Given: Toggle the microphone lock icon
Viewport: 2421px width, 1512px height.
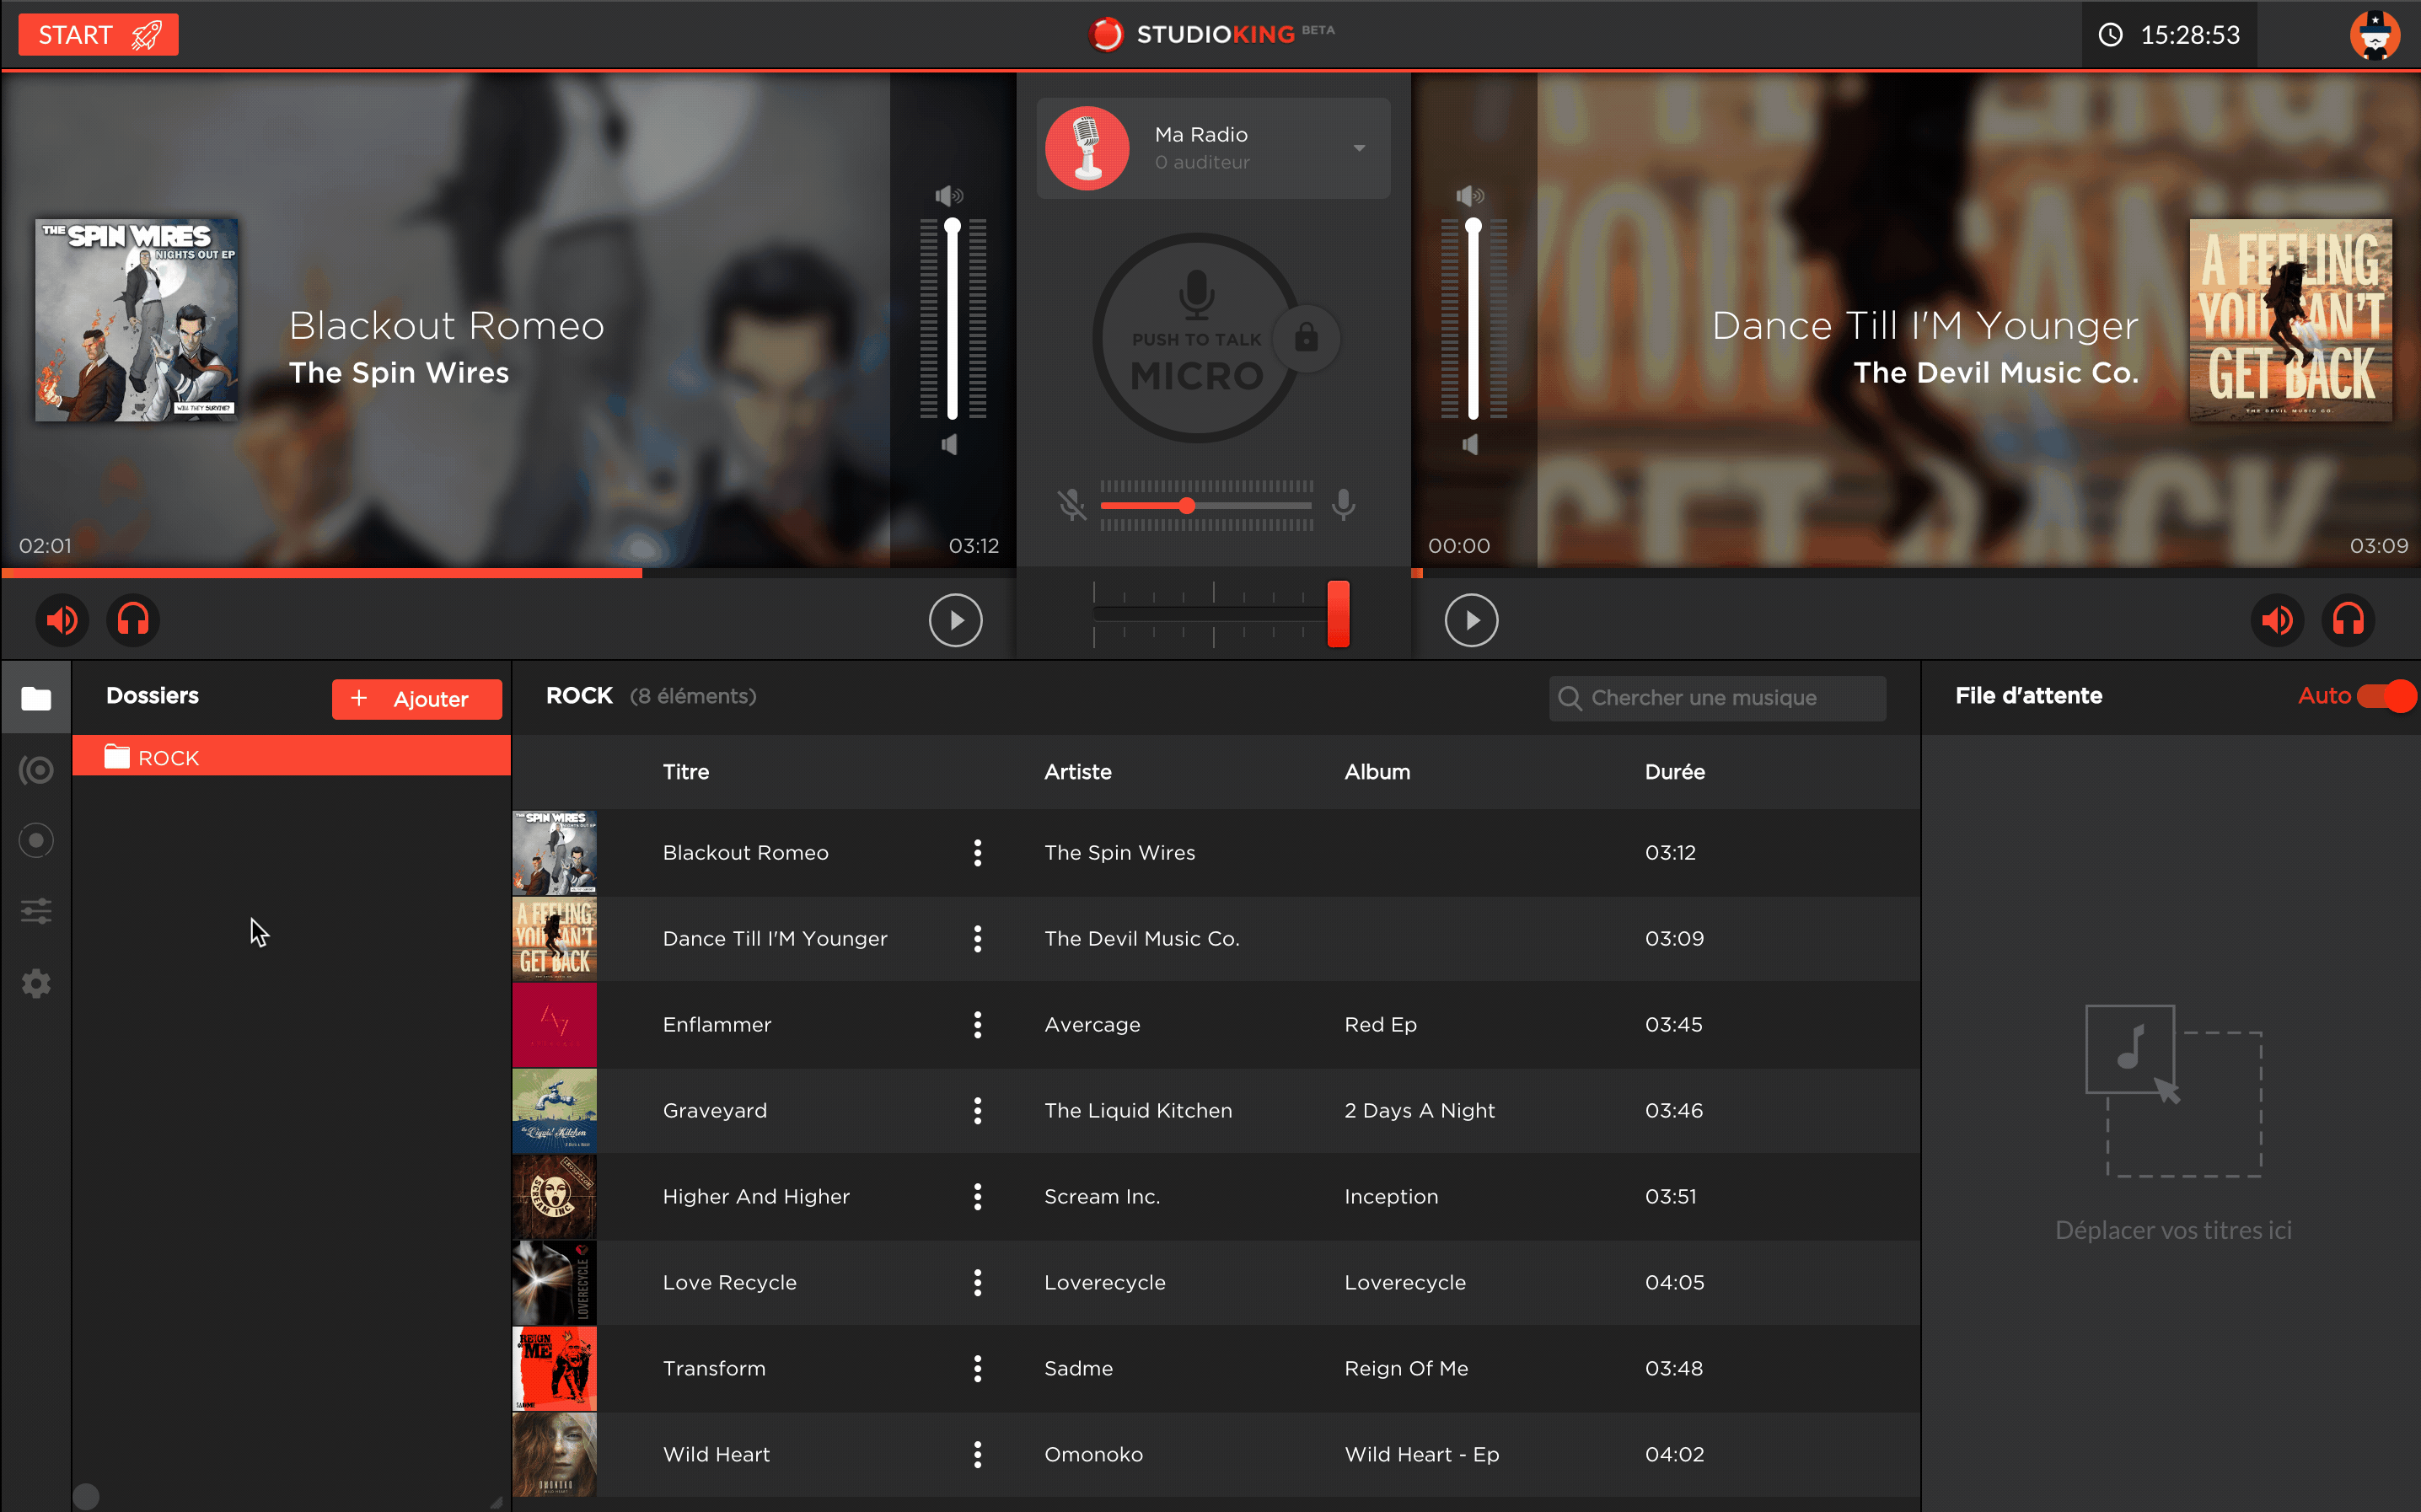Looking at the screenshot, I should coord(1306,337).
